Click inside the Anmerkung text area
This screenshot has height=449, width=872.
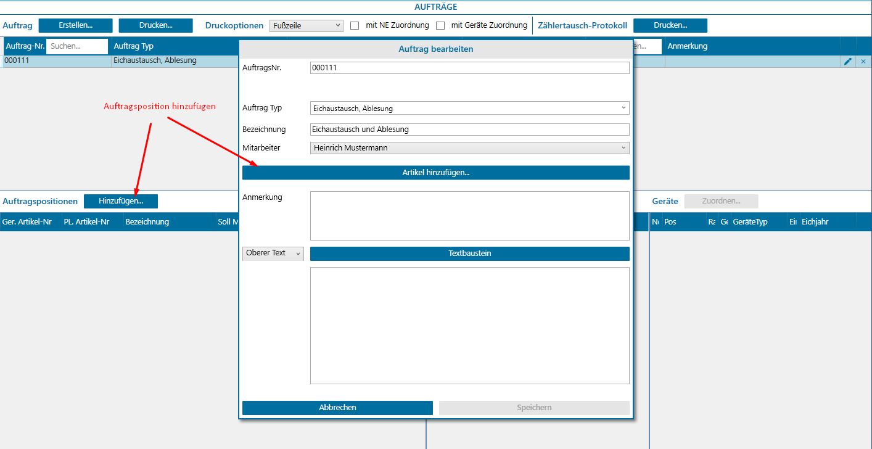click(x=470, y=216)
